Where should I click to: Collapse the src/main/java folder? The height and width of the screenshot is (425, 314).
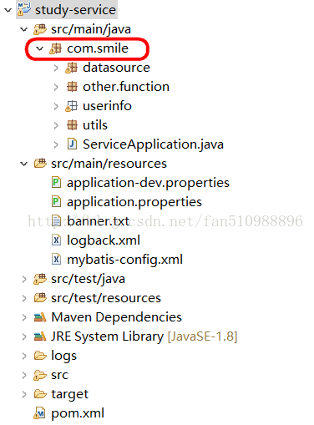click(x=24, y=29)
